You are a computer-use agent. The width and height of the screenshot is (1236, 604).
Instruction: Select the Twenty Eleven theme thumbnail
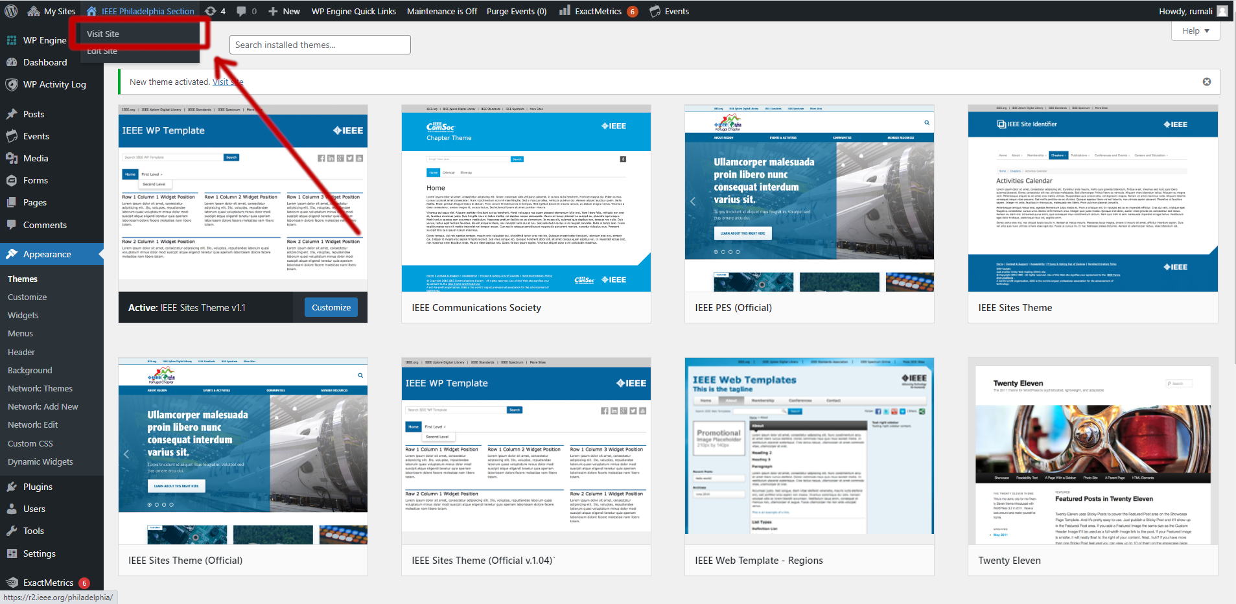tap(1092, 451)
